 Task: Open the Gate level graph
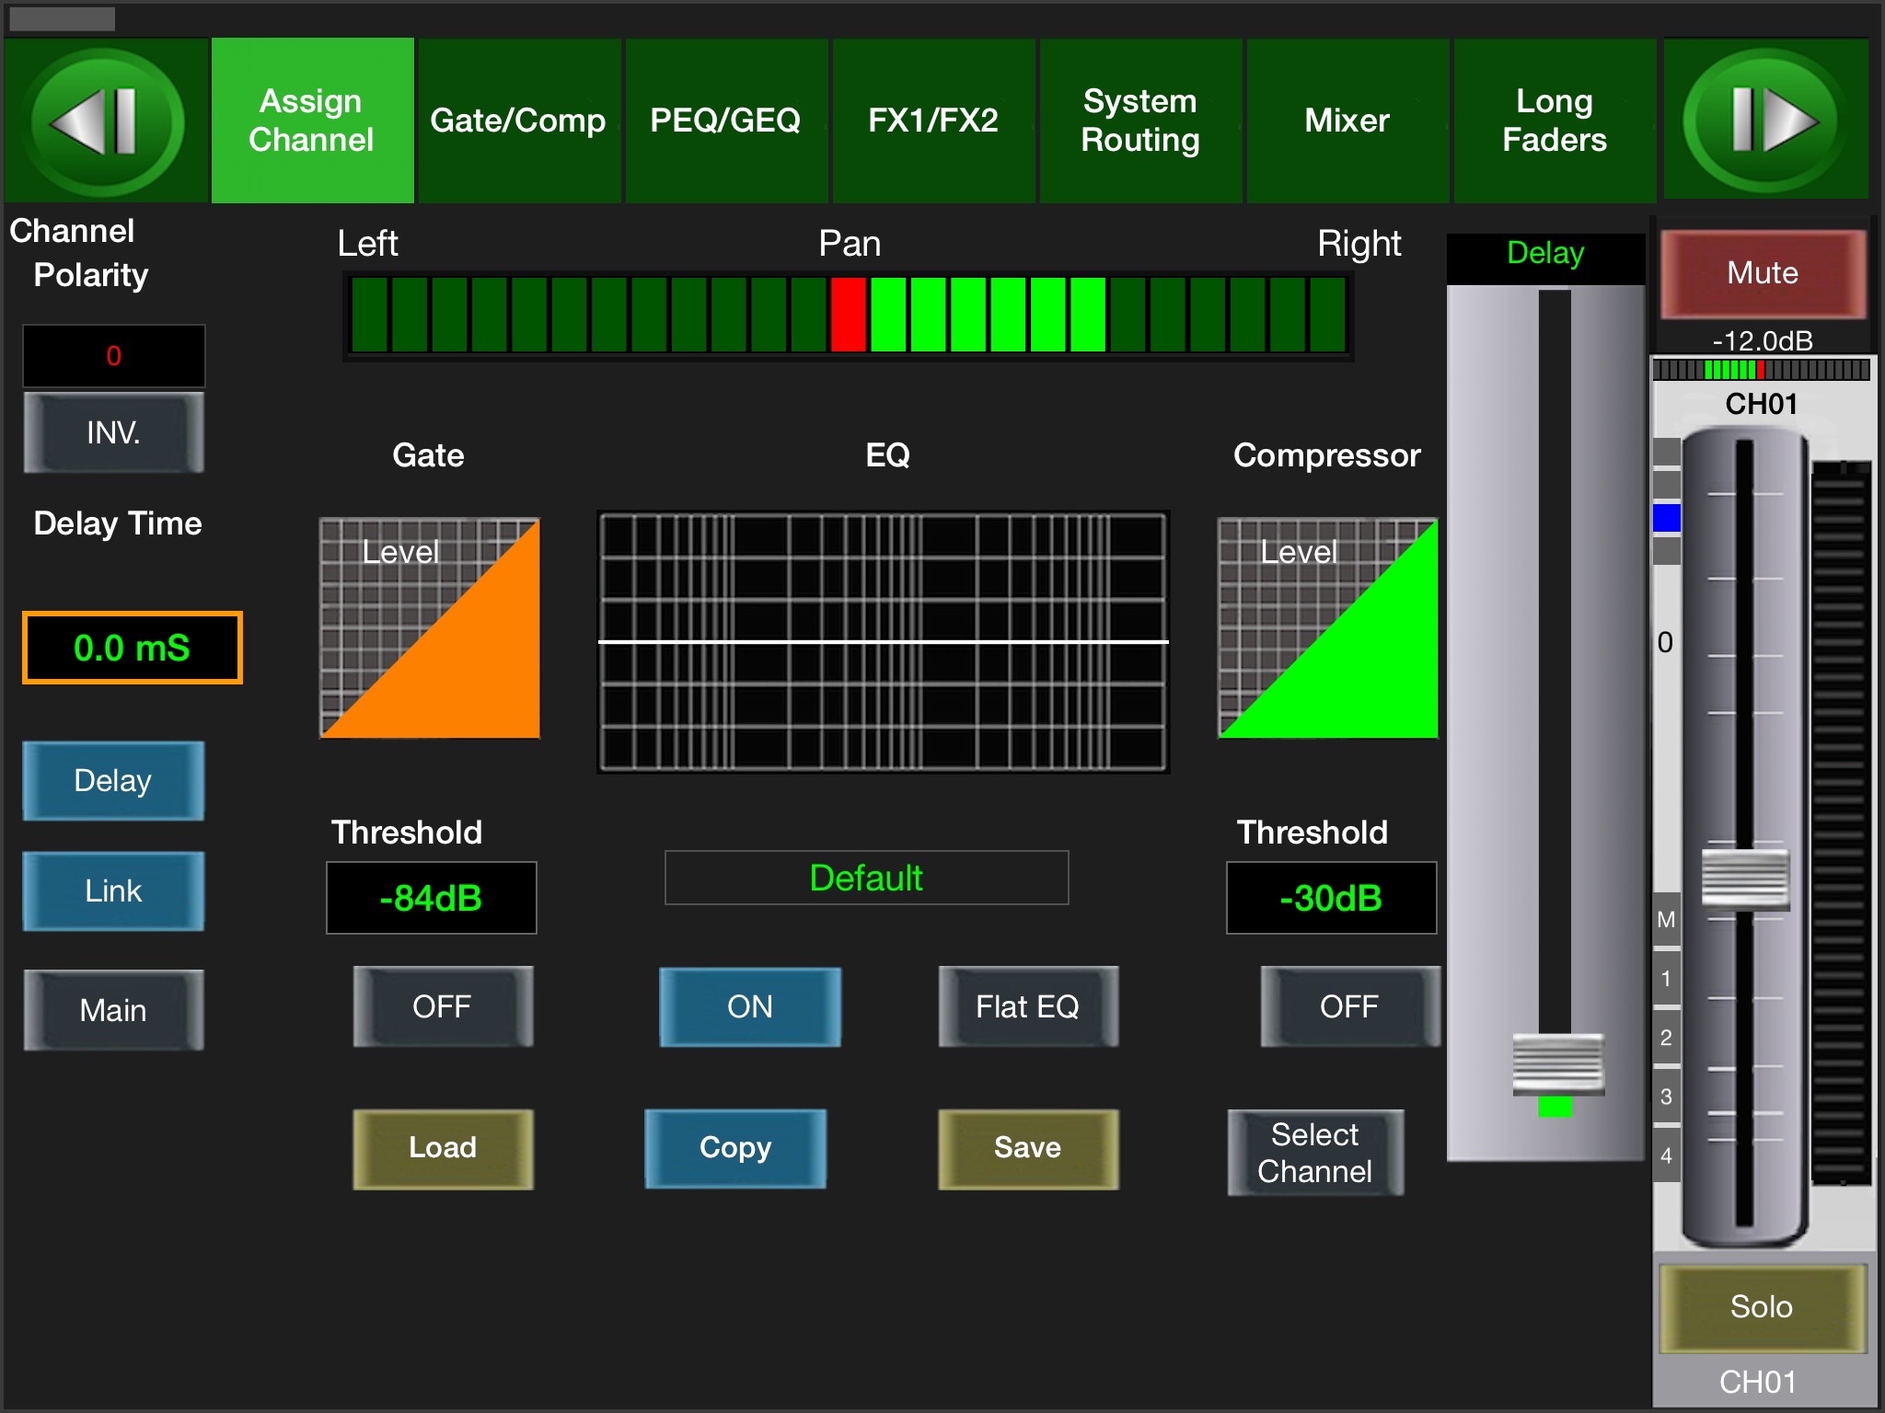pos(430,628)
